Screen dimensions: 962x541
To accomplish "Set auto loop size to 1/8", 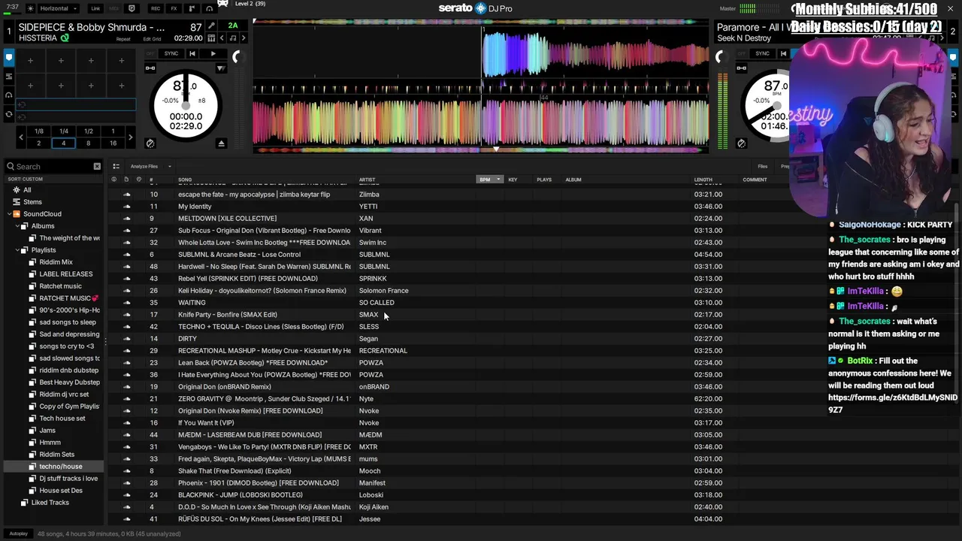I will (x=39, y=131).
